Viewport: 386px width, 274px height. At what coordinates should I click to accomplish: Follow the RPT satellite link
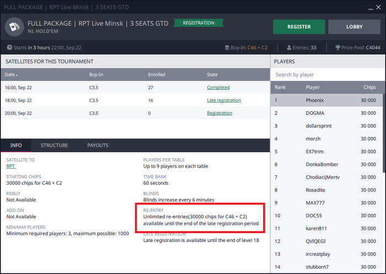point(11,166)
